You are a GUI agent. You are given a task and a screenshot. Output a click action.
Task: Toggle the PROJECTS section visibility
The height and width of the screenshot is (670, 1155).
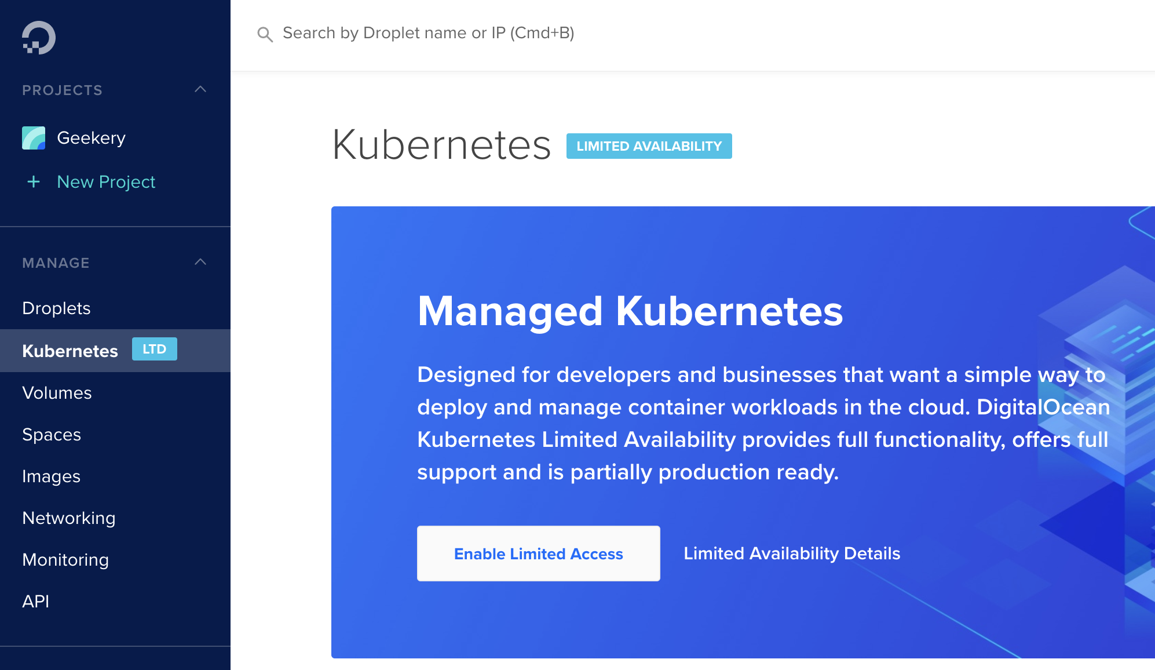point(201,89)
